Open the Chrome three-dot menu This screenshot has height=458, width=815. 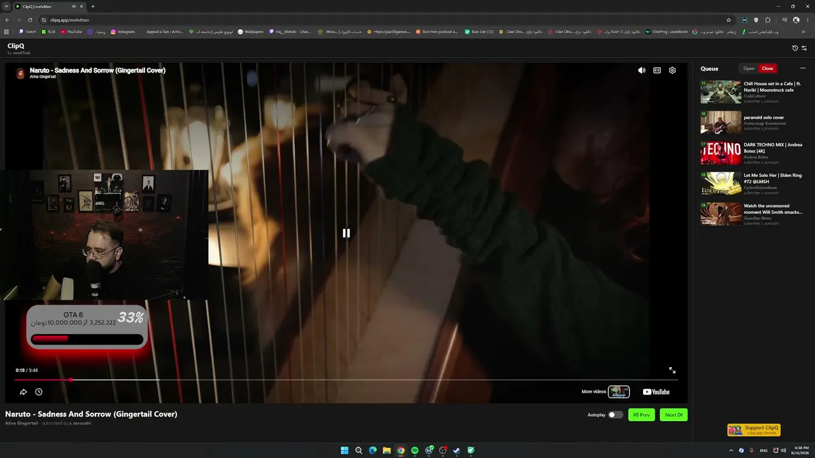pyautogui.click(x=807, y=20)
